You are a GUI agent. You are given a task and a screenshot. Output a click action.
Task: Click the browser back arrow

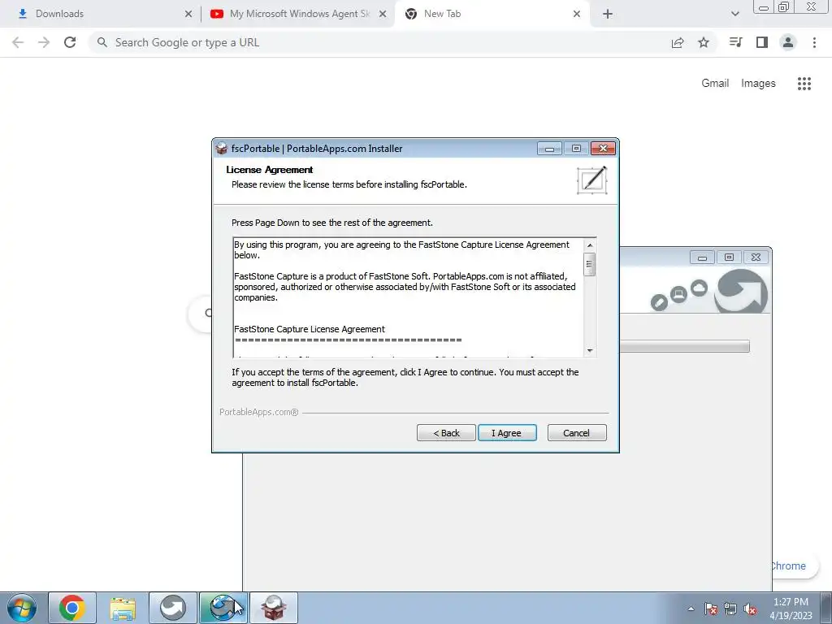pos(18,42)
